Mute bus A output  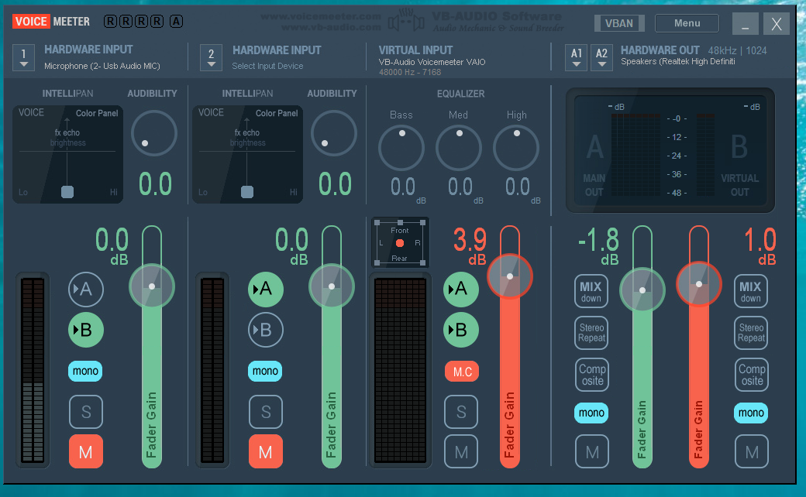[592, 452]
